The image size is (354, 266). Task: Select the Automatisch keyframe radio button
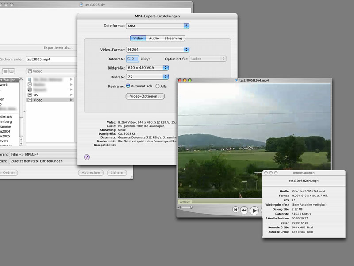[128, 86]
